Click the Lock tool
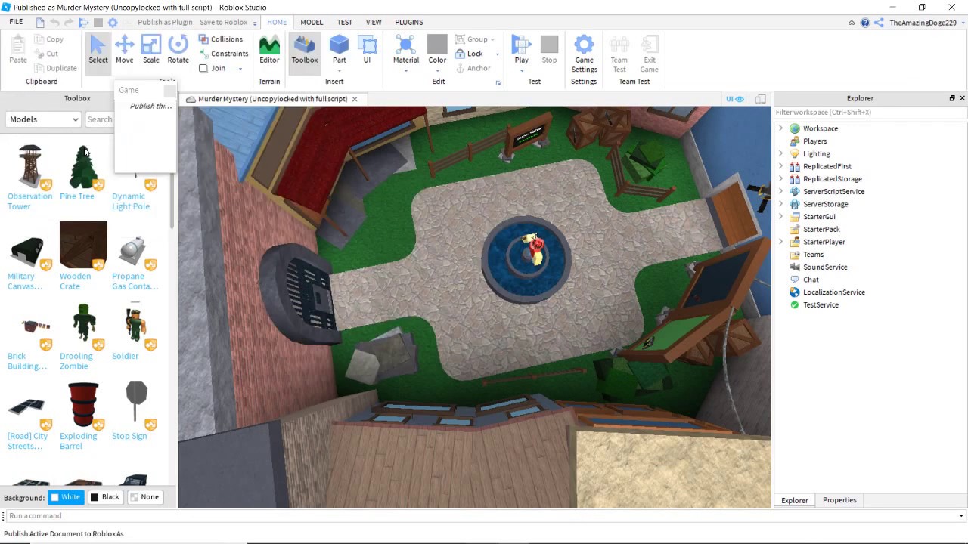968x544 pixels. (x=470, y=54)
